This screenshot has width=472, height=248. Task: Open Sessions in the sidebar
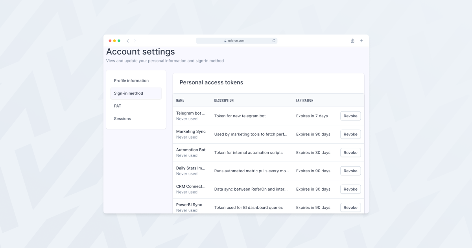pos(122,119)
